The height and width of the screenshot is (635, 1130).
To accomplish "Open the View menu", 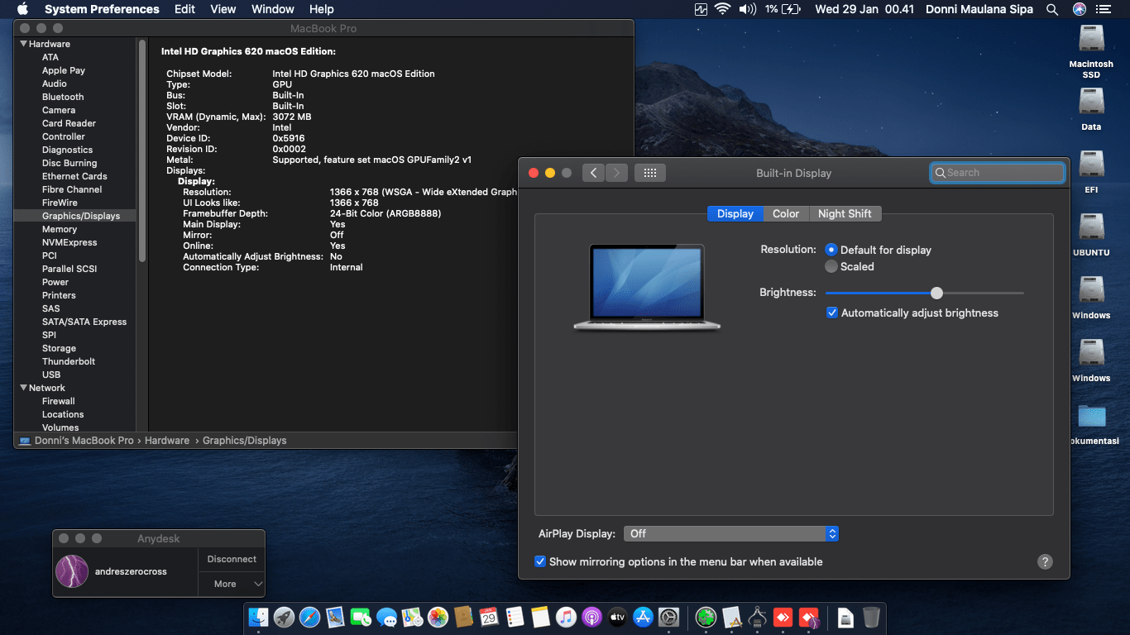I will pos(223,9).
